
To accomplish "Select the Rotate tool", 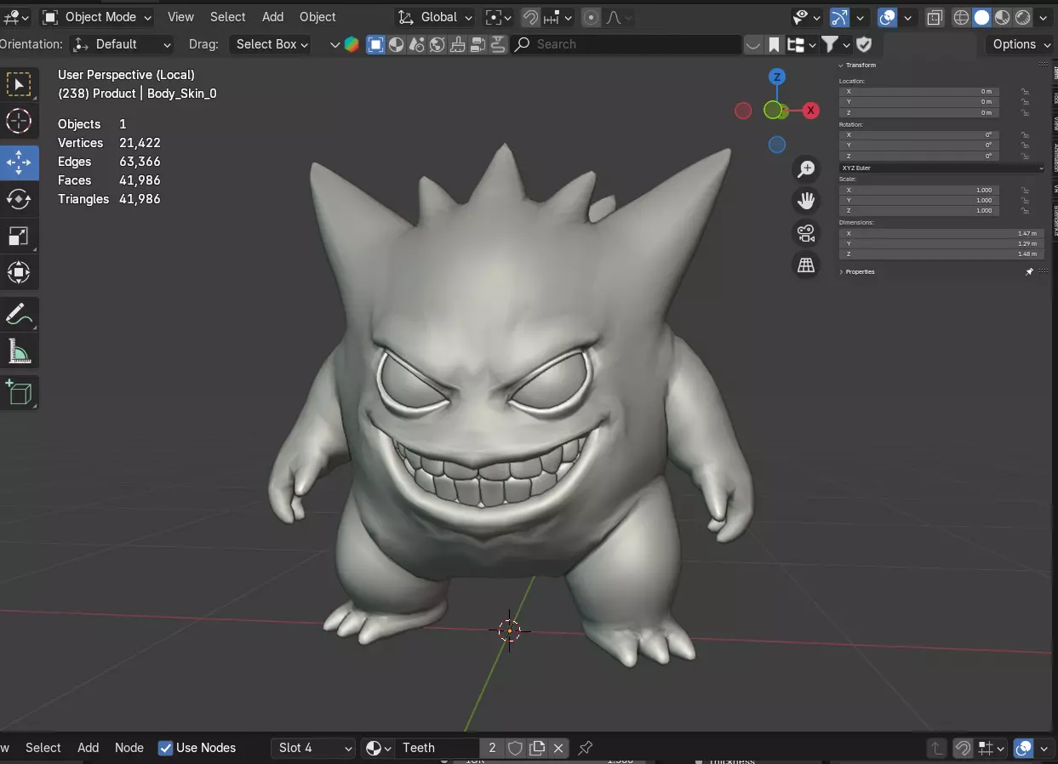I will coord(19,199).
